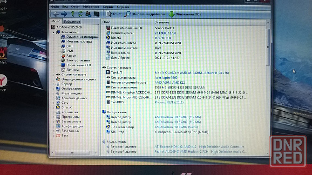
Task: Open ATI Radeon HDMI audio controller link
Action: tap(199, 147)
